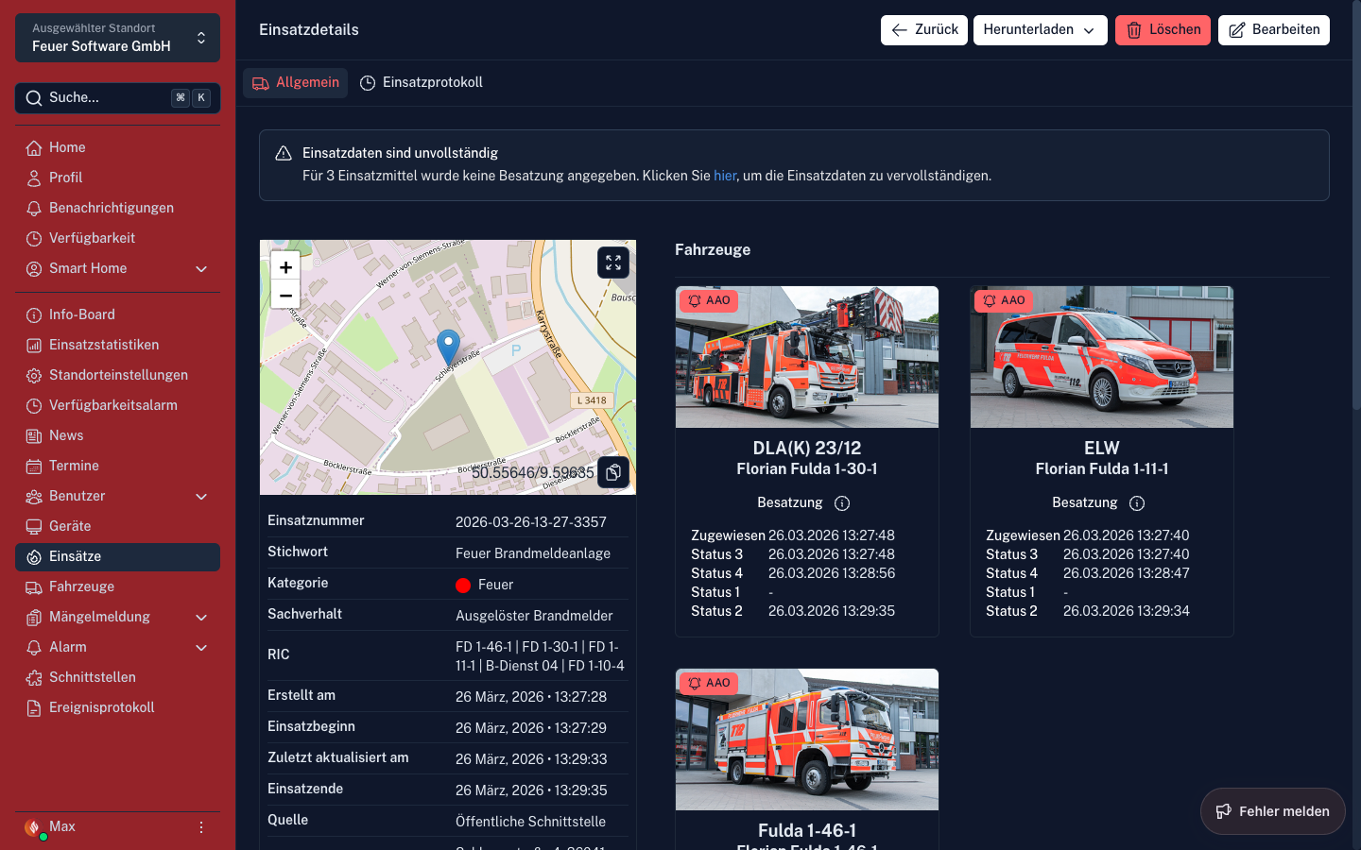Click the 'hier' link in warning
The width and height of the screenshot is (1361, 850).
(x=725, y=176)
